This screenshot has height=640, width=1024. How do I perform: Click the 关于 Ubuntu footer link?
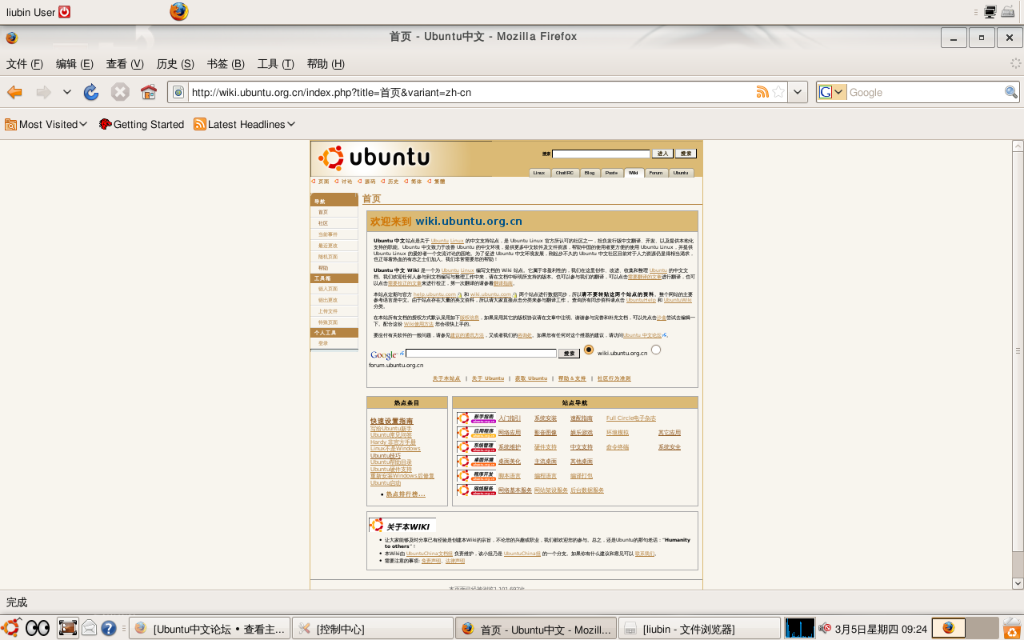[x=488, y=378]
